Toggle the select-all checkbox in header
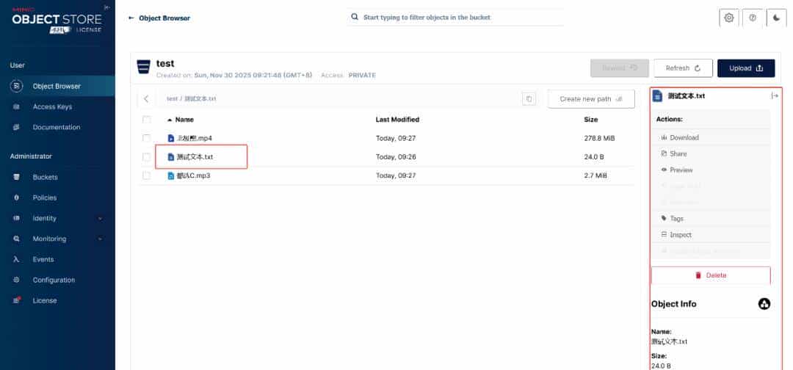This screenshot has width=793, height=370. 147,120
